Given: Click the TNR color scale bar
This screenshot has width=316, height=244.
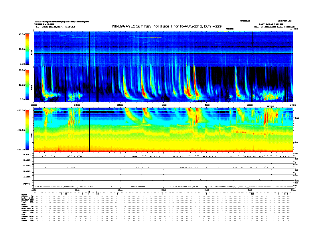Looking at the screenshot, I should (x=27, y=130).
